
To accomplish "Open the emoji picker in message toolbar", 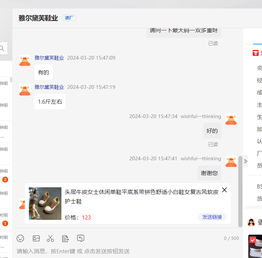I will [20, 238].
